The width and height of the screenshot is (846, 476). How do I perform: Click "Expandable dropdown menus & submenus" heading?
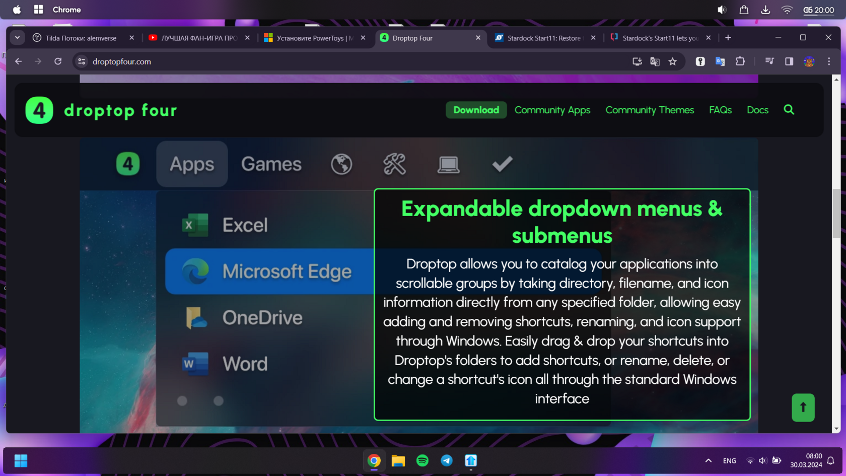click(561, 222)
